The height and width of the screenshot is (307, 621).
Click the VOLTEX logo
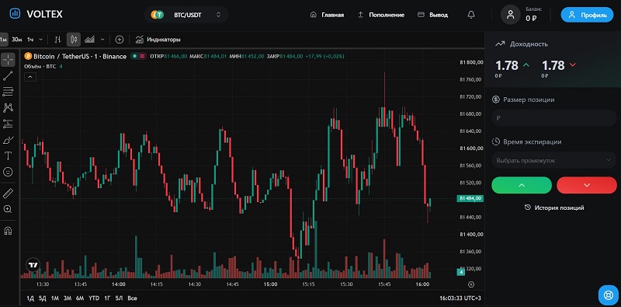pyautogui.click(x=36, y=14)
